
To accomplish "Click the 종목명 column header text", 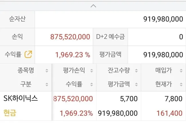I will click(26, 71).
